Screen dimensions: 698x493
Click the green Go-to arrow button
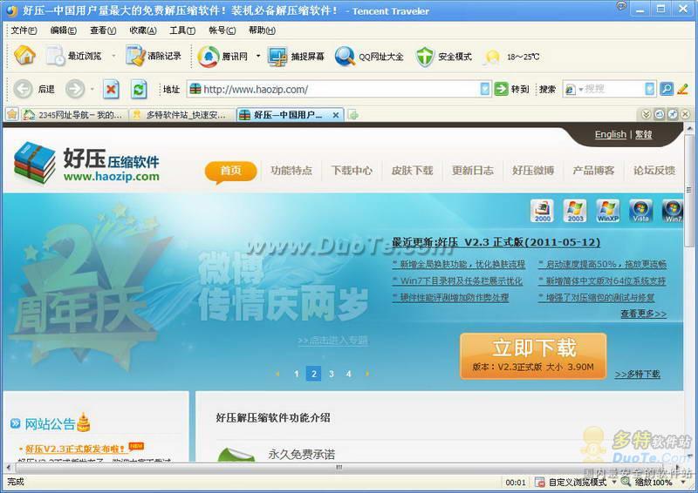click(x=501, y=89)
